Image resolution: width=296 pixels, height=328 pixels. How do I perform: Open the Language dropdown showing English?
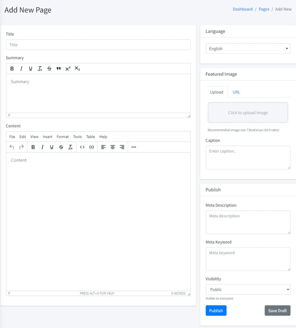(248, 49)
